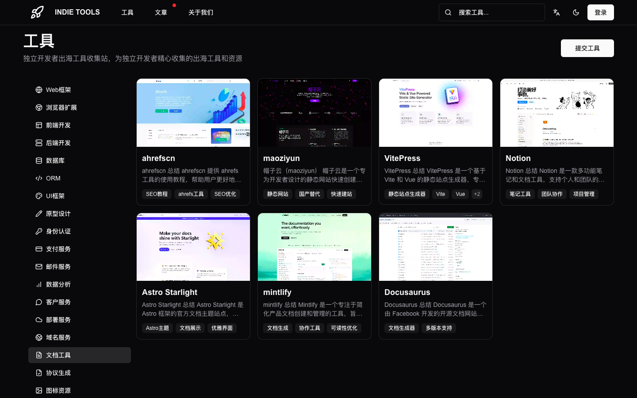The image size is (637, 398).
Task: Open the Docusaurus card thumbnail
Action: coord(436,247)
